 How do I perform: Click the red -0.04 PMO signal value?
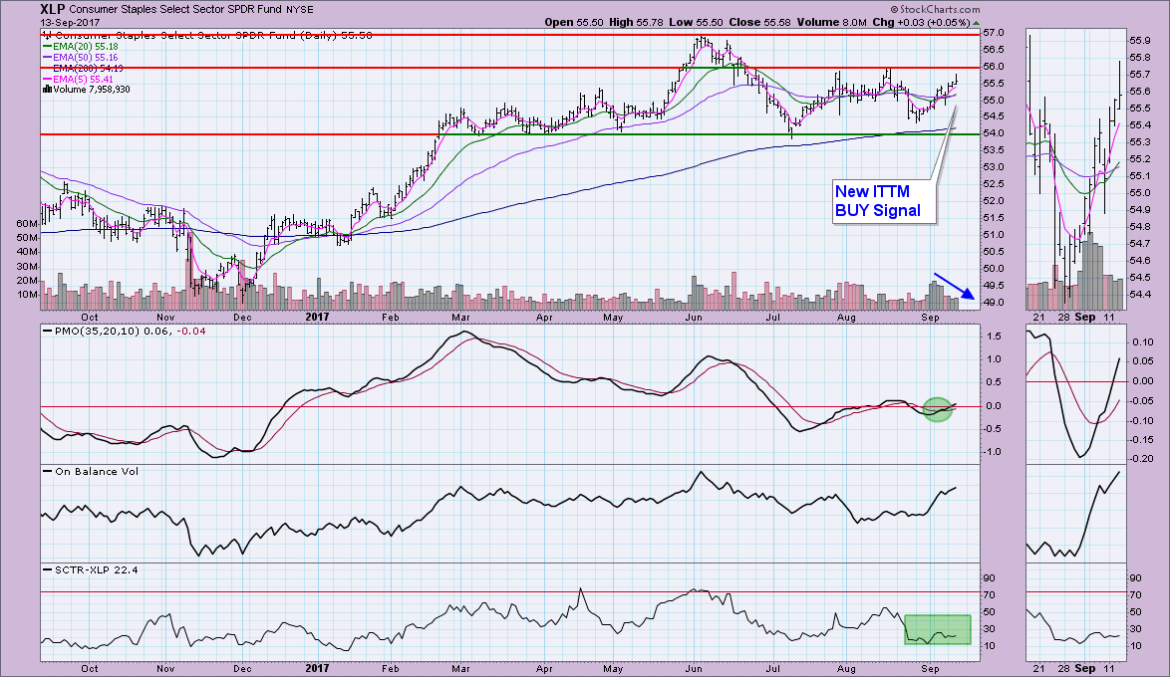pos(192,332)
